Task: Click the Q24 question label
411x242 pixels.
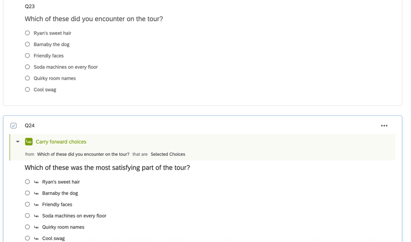Action: coord(29,125)
